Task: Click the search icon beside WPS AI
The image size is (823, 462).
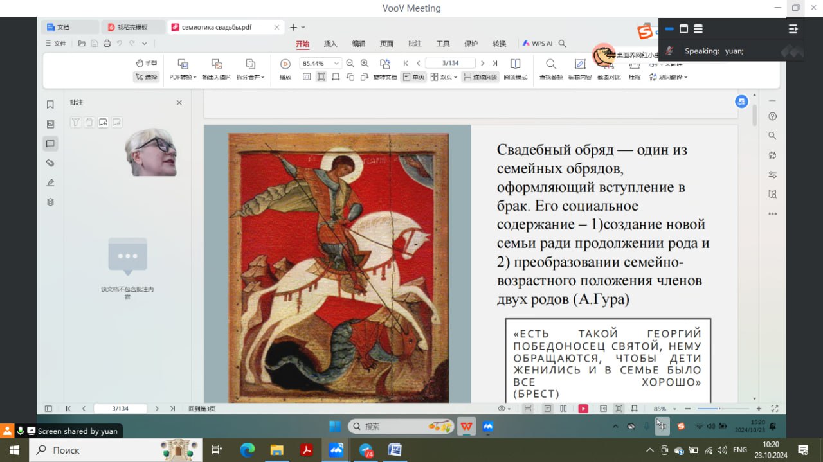Action: pyautogui.click(x=563, y=44)
